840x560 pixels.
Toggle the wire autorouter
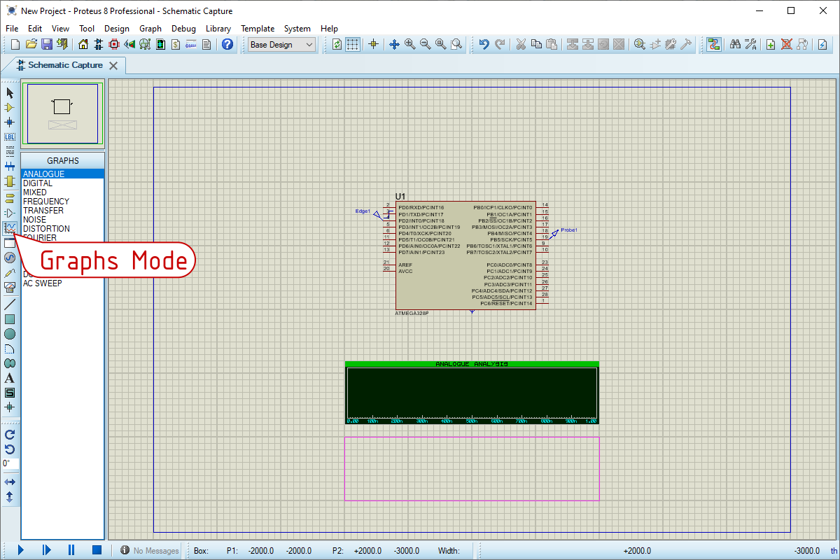pyautogui.click(x=713, y=44)
